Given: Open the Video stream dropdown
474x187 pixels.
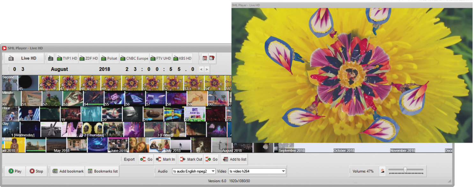Looking at the screenshot, I should (257, 171).
